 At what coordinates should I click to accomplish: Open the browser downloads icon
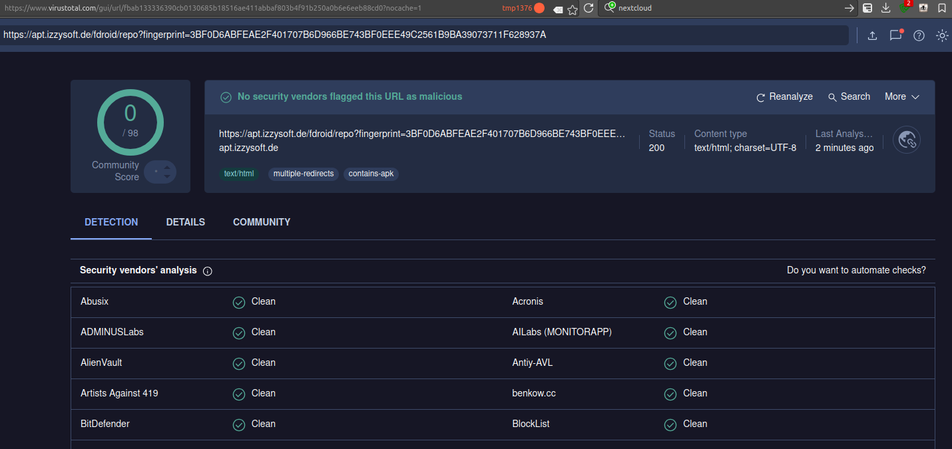coord(886,8)
